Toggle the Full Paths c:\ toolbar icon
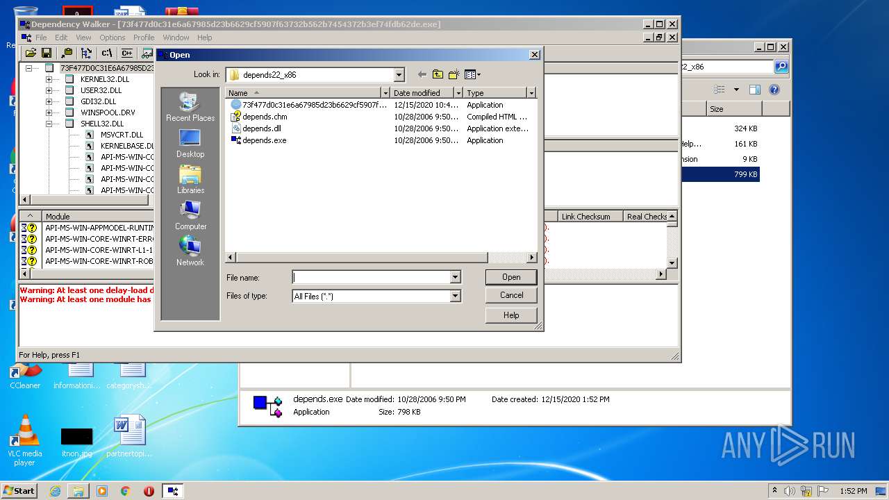Screen dimensions: 889x500 click(x=107, y=53)
